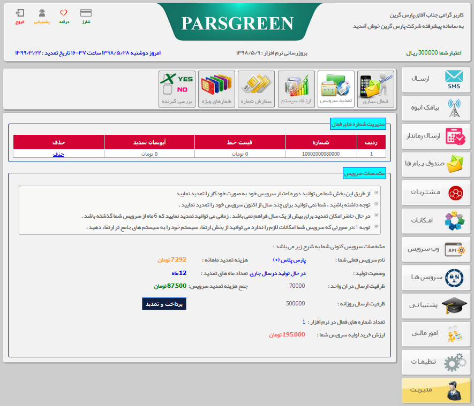Open the مدیریت (management) sidebar section
The width and height of the screenshot is (474, 406).
pyautogui.click(x=435, y=390)
